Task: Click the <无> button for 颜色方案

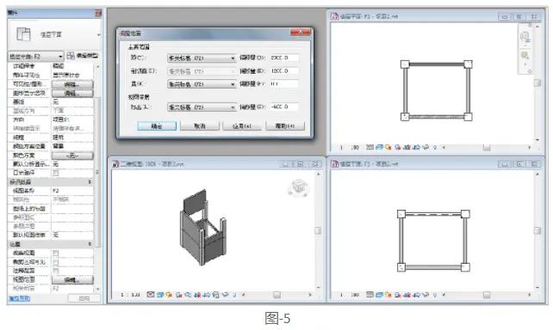Action: 72,156
